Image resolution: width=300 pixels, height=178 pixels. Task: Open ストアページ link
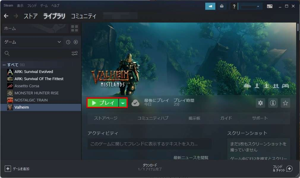coord(106,118)
